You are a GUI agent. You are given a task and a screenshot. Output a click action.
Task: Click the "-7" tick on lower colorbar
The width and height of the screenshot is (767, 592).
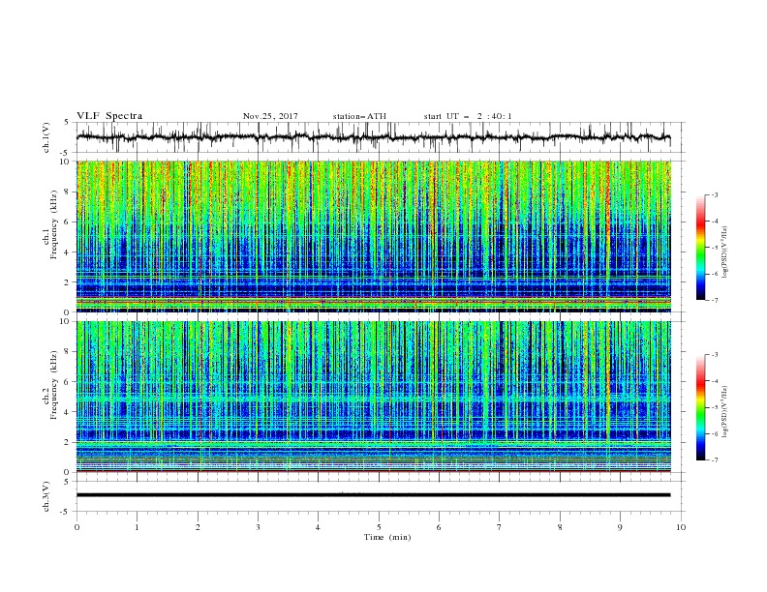(x=714, y=460)
